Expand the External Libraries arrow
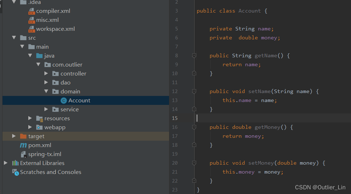 pyautogui.click(x=6, y=163)
